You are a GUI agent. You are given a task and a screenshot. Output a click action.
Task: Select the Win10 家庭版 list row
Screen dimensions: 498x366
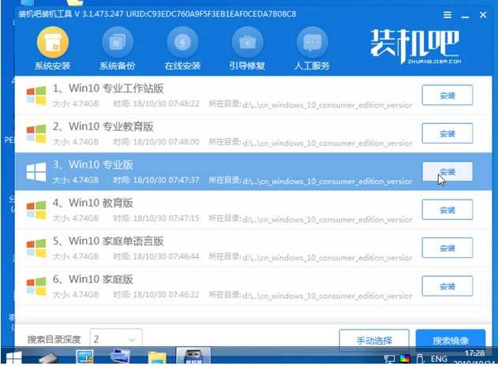[253, 286]
